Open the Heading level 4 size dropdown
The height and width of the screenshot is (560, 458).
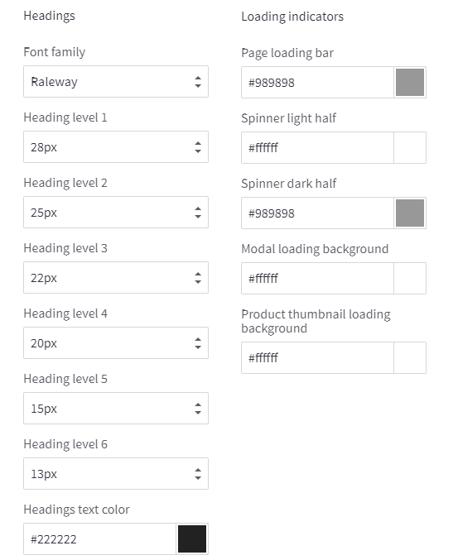click(116, 342)
